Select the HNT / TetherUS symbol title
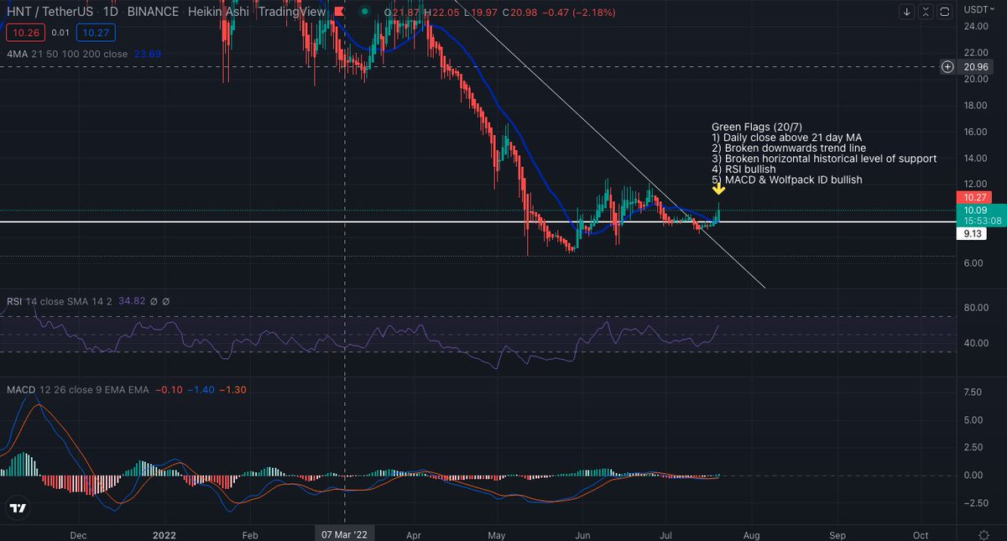The width and height of the screenshot is (1007, 541). 50,13
